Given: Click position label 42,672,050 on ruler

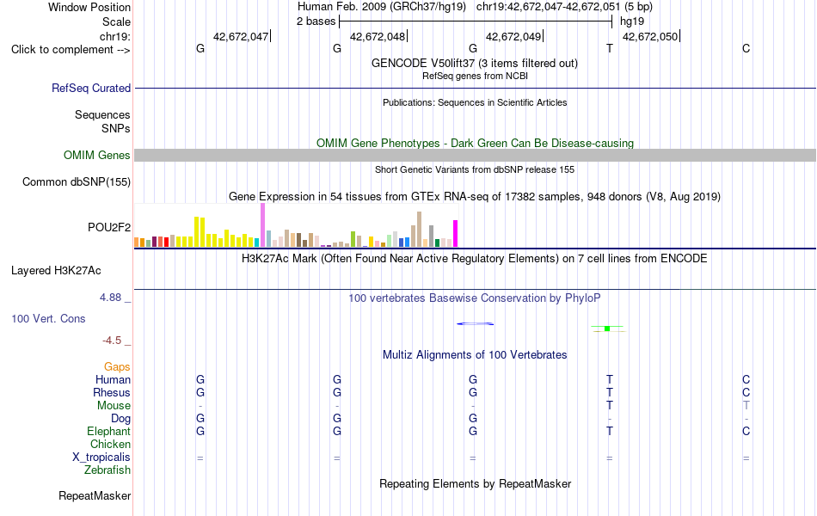Looking at the screenshot, I should [650, 36].
